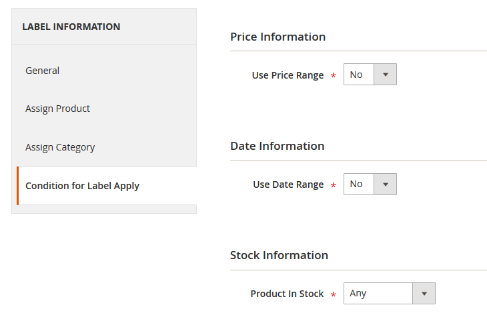
Task: Click the Stock Information section heading
Action: tap(279, 255)
